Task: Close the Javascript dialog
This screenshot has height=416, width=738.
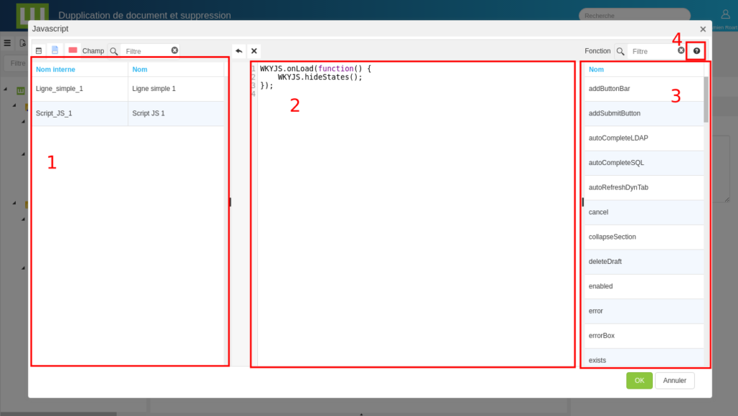Action: (703, 29)
